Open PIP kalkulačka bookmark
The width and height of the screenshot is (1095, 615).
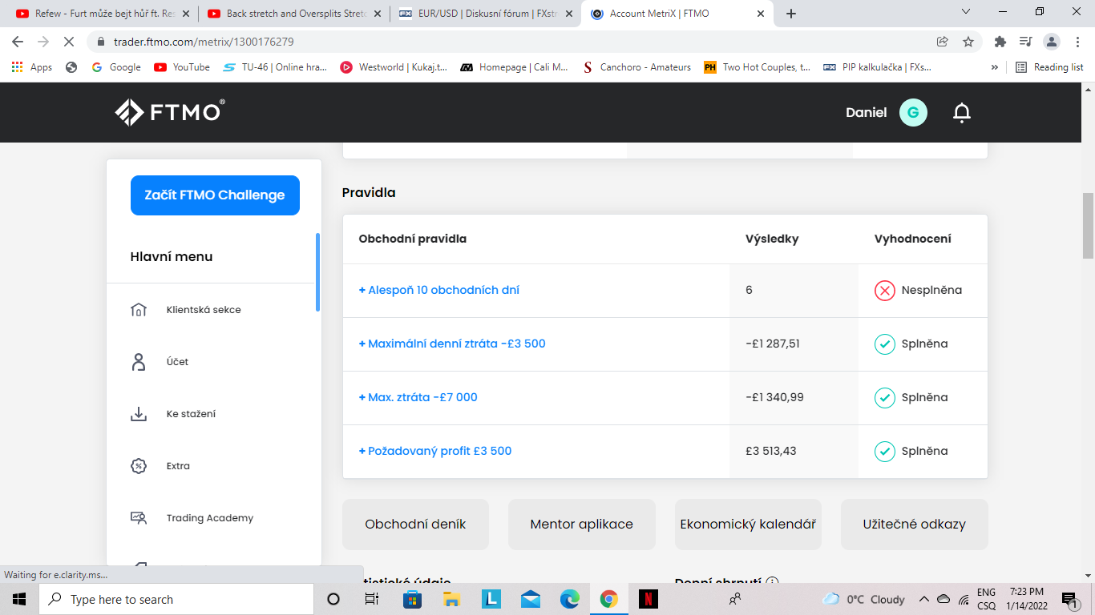pyautogui.click(x=878, y=67)
